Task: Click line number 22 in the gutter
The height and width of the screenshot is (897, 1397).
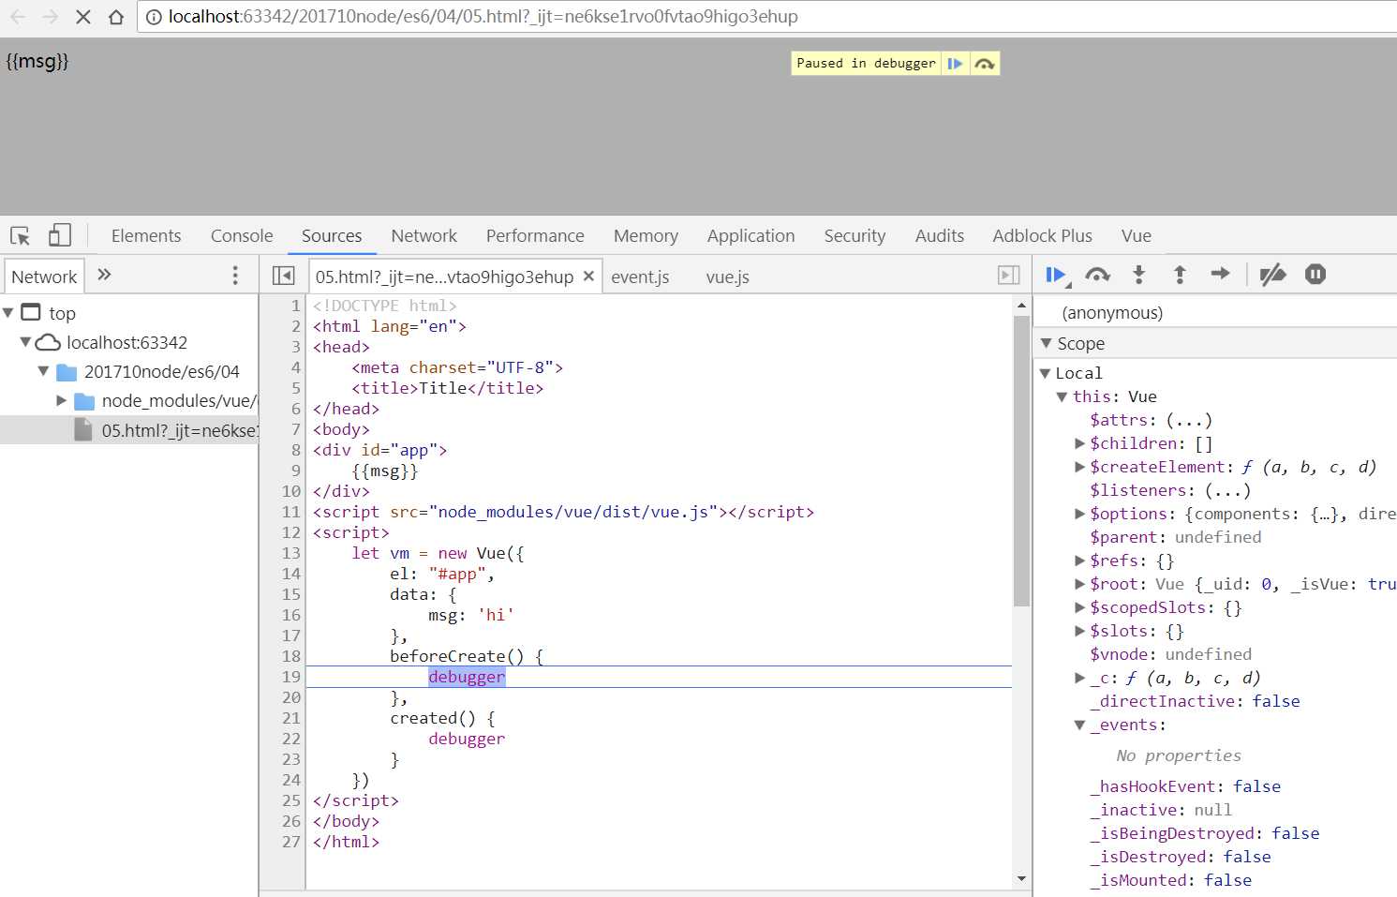Action: (291, 739)
